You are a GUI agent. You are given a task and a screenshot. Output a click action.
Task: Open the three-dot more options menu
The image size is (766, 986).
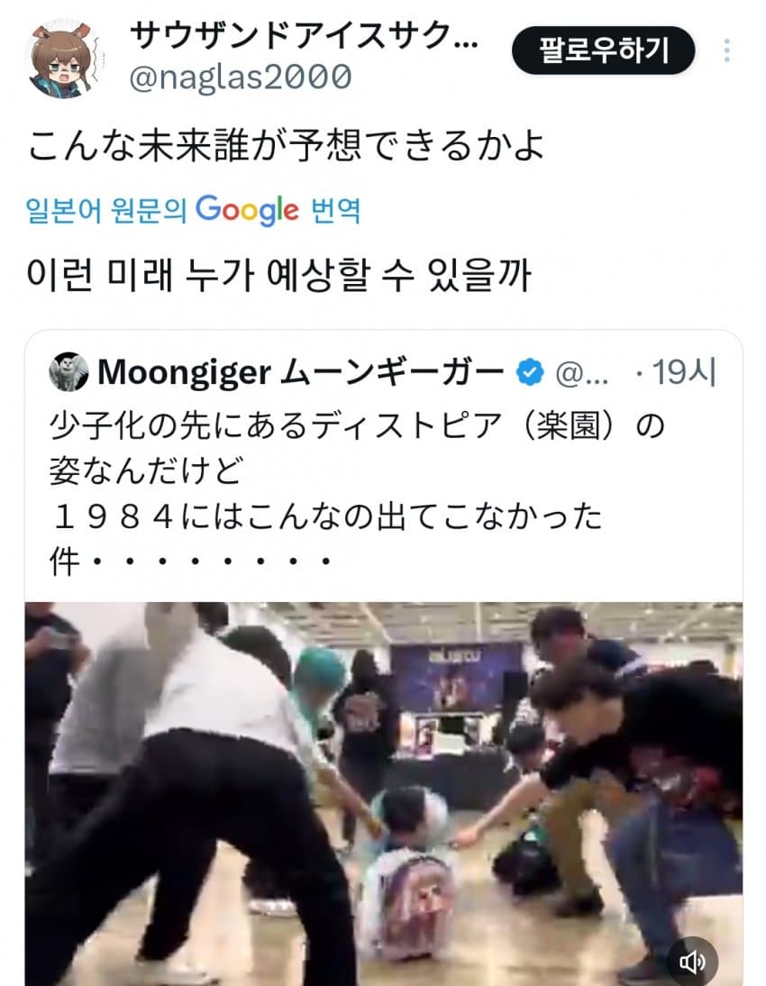coord(727,50)
